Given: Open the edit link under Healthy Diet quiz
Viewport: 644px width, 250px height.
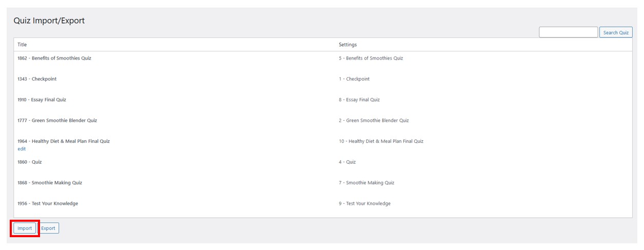Looking at the screenshot, I should point(22,149).
